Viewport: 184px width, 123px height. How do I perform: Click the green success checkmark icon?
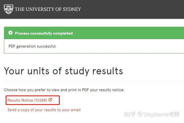point(10,33)
